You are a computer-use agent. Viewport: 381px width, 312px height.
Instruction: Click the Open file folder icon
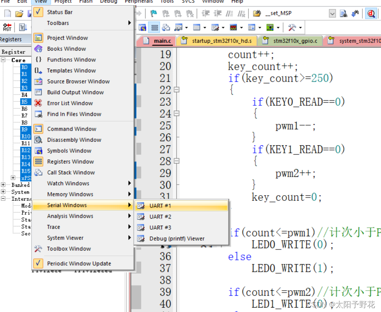19,13
